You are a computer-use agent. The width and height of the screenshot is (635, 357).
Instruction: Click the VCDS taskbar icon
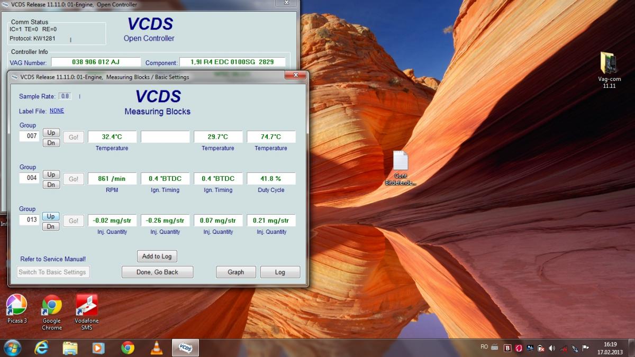(x=185, y=347)
